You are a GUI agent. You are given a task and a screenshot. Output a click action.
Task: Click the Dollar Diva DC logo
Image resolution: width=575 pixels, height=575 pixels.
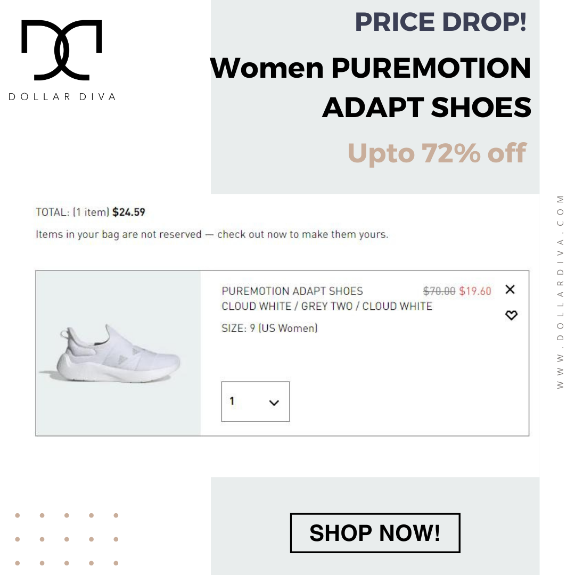point(62,50)
